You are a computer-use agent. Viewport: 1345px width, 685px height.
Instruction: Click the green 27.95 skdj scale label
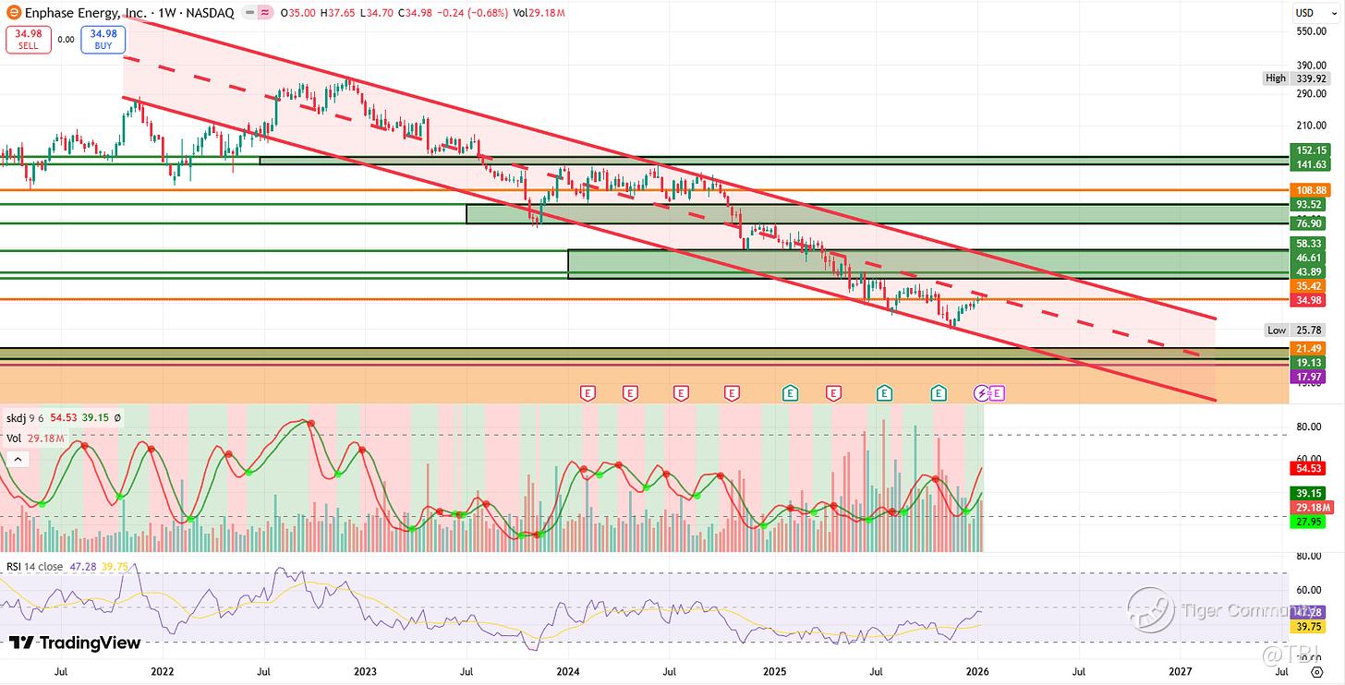coord(1307,523)
